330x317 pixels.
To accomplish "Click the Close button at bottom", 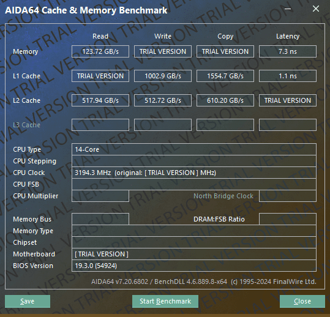I will tap(302, 301).
